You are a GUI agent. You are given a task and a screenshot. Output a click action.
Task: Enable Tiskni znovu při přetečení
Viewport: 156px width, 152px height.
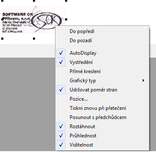click(x=103, y=108)
